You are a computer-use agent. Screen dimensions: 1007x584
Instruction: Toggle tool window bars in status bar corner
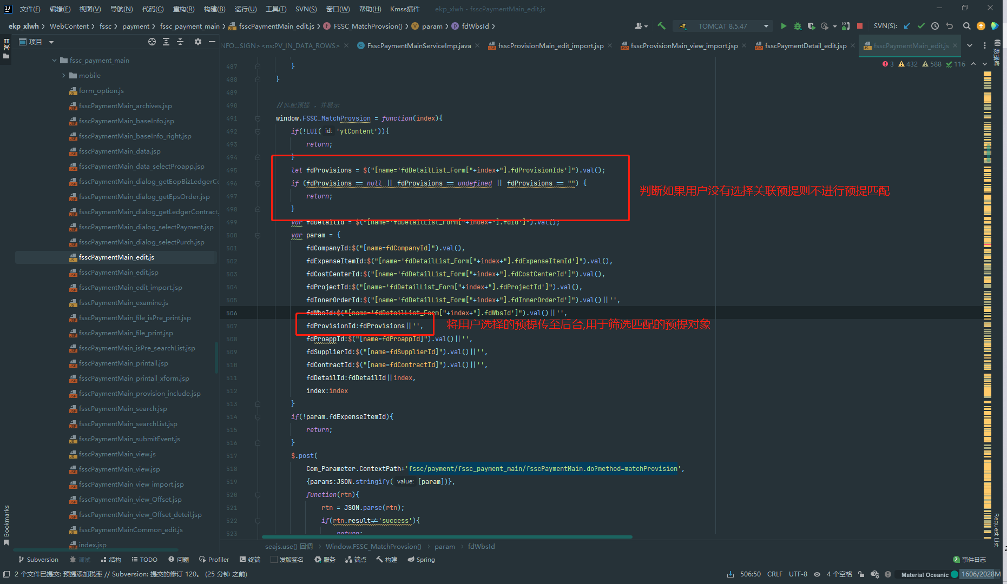(x=6, y=574)
